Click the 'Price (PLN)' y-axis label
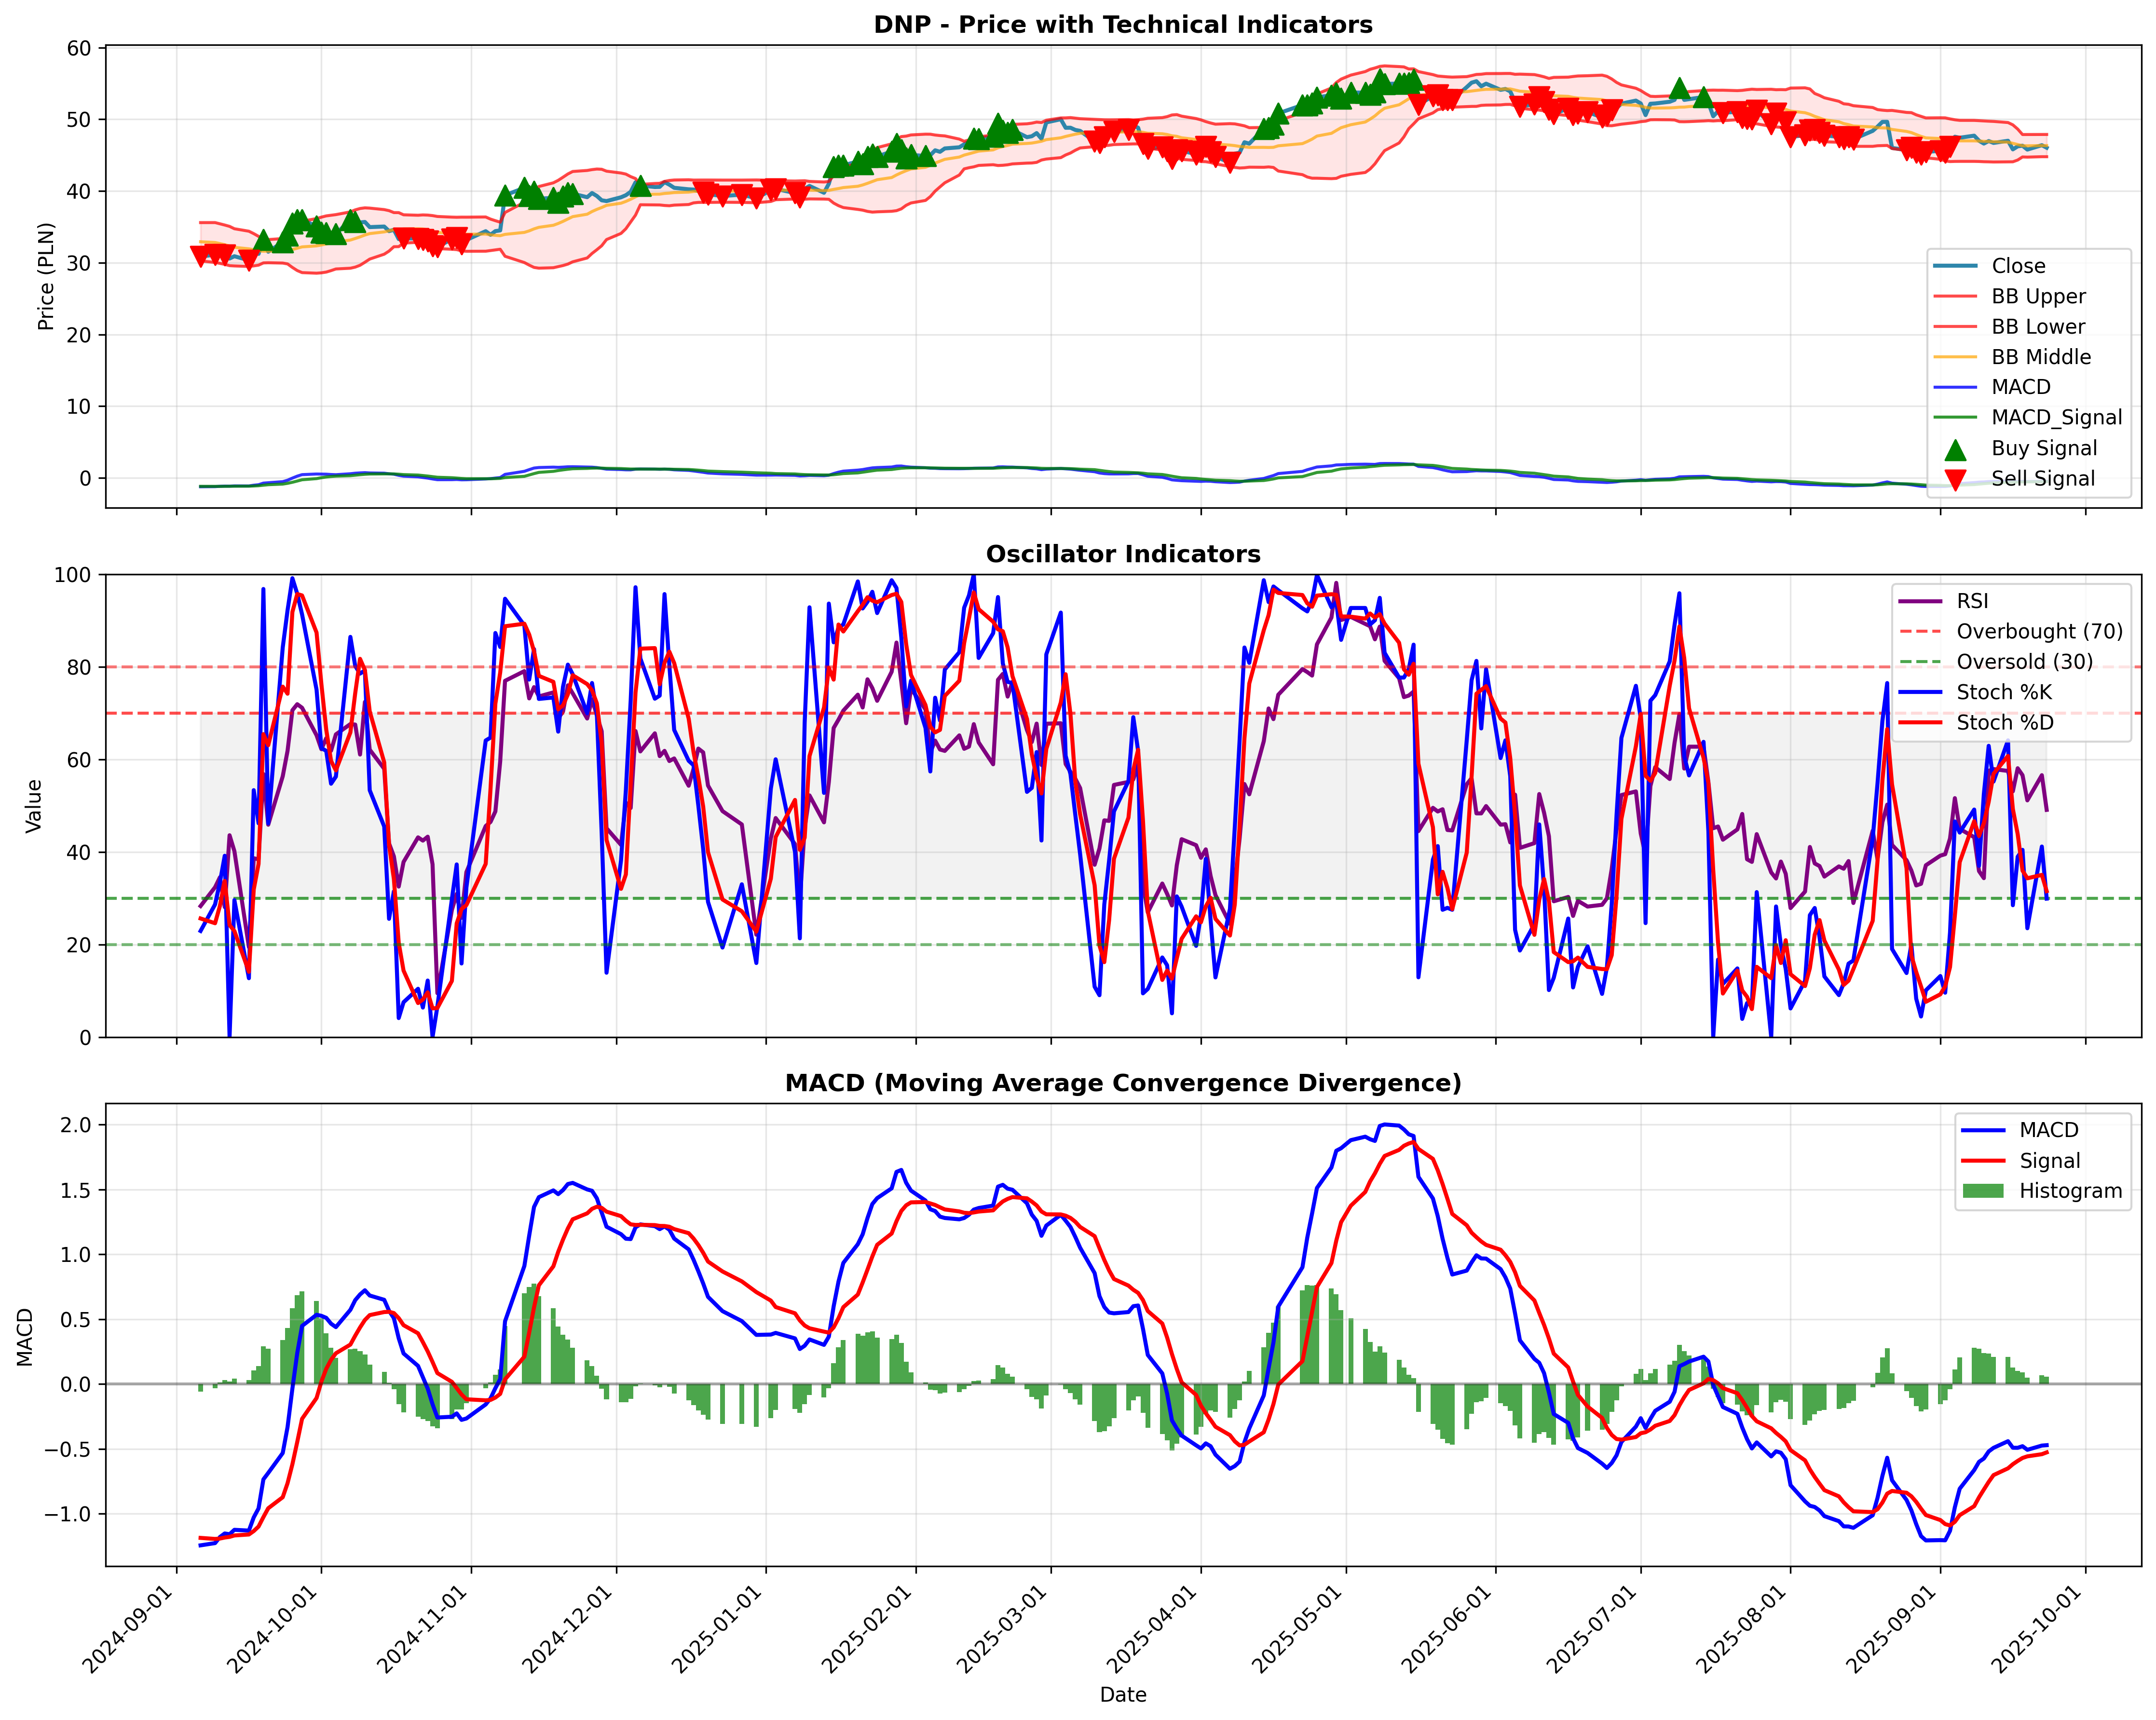The width and height of the screenshot is (2156, 1720). click(x=46, y=276)
